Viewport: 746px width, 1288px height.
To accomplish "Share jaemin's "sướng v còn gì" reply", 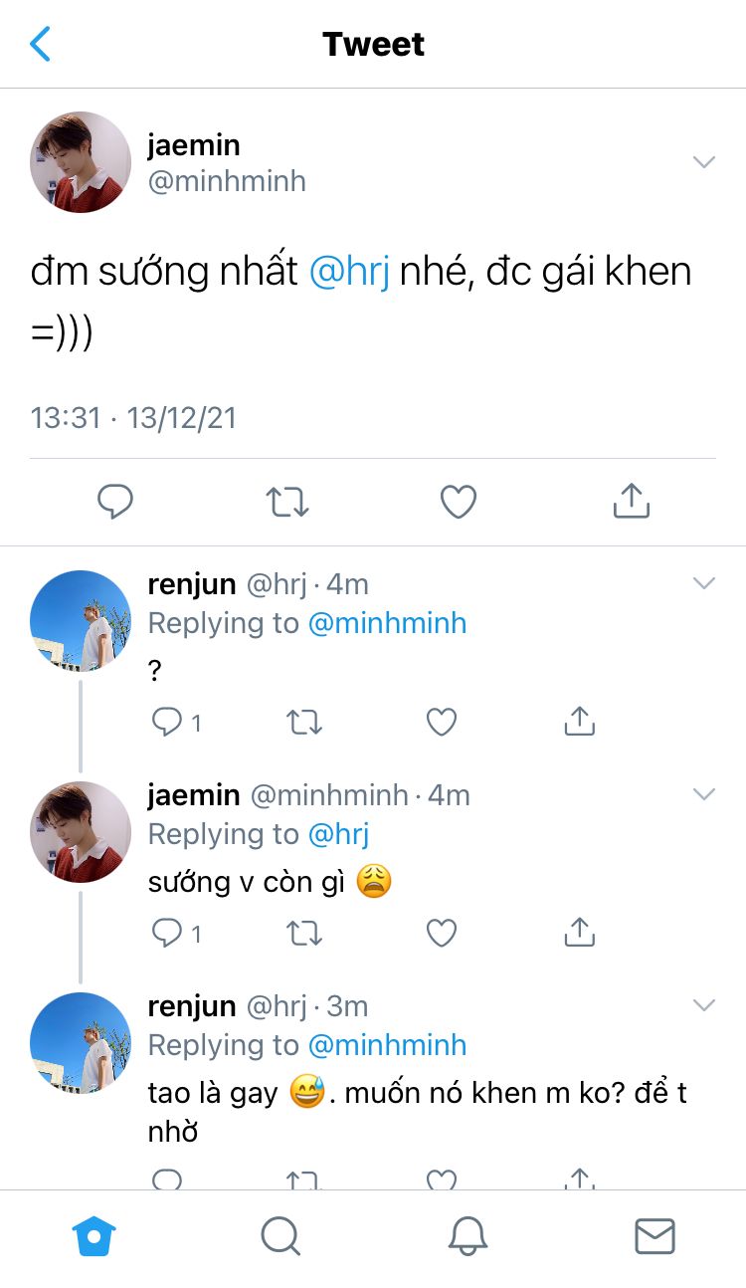I will [x=579, y=933].
